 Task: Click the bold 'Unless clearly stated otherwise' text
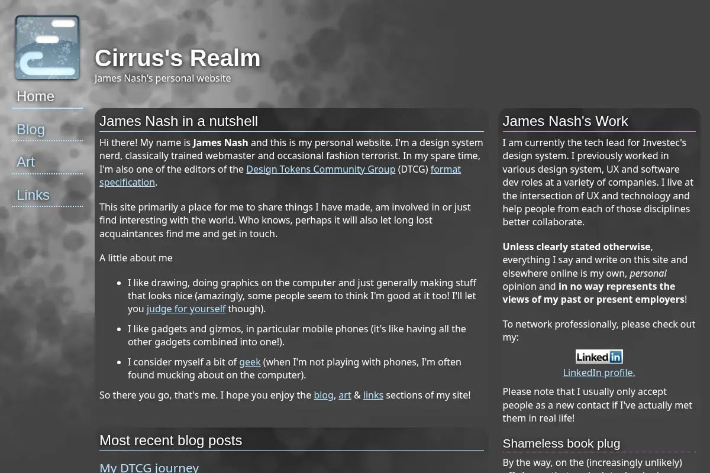pos(576,247)
